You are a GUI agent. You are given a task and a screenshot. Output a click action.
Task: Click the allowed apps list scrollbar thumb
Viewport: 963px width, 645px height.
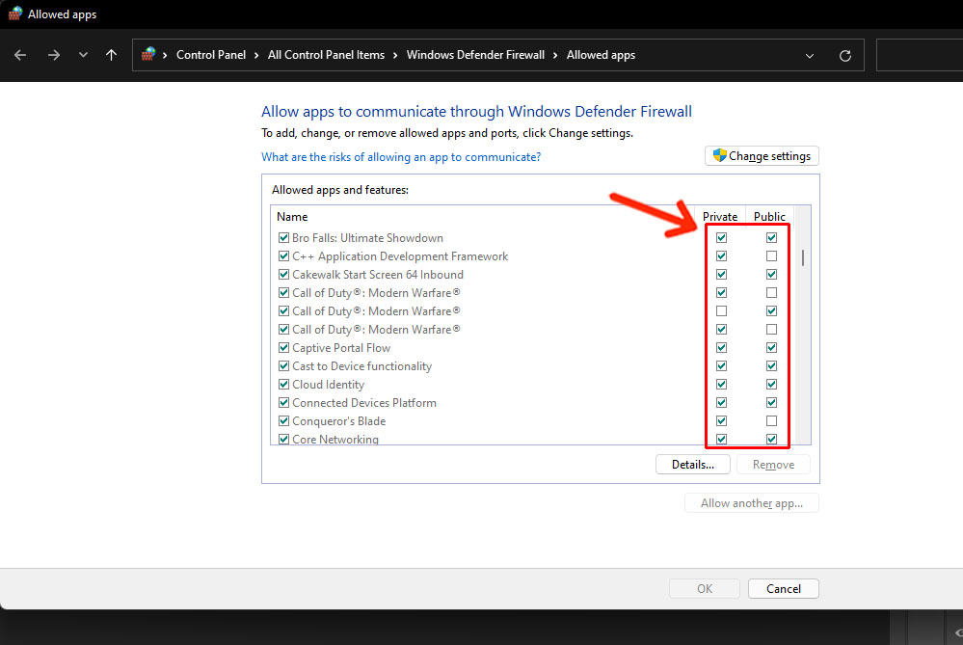[x=803, y=257]
